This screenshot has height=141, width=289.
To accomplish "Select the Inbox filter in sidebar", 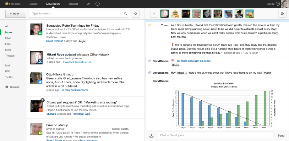I will [x=9, y=32].
